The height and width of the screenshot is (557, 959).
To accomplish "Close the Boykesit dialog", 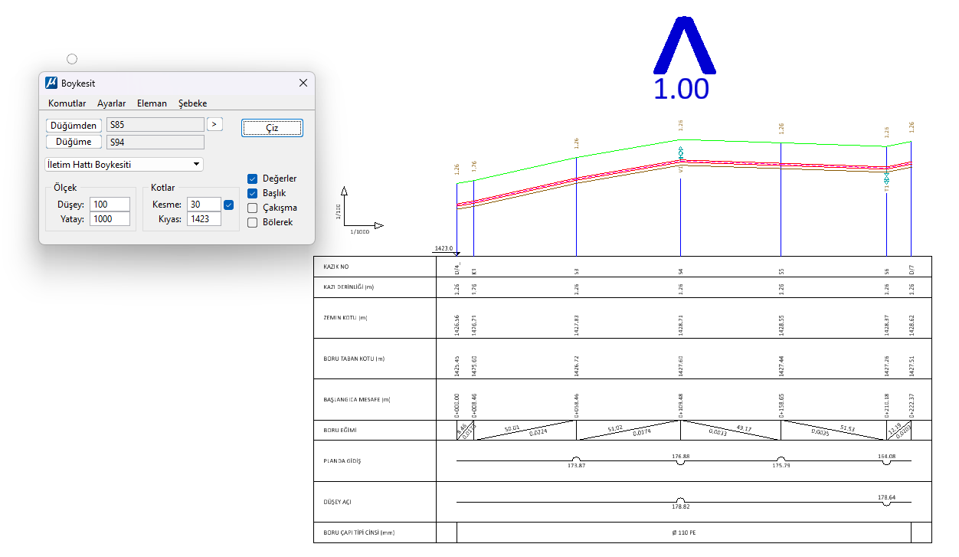I will (303, 83).
